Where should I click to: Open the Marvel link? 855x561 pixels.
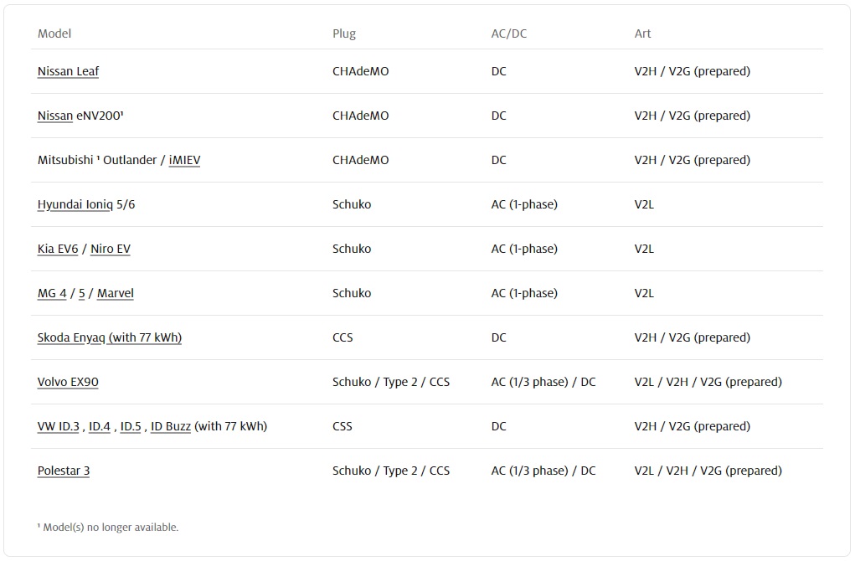(x=116, y=293)
